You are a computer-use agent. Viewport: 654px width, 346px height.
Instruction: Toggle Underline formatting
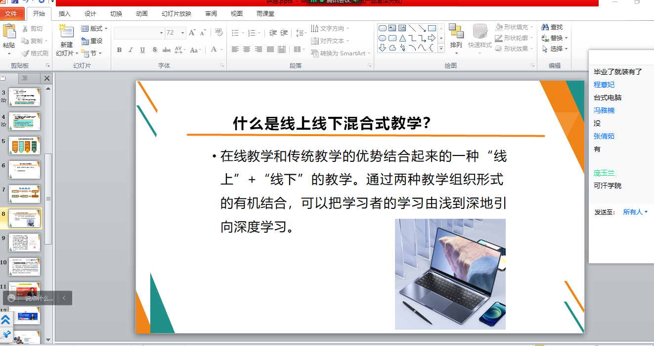tap(142, 49)
